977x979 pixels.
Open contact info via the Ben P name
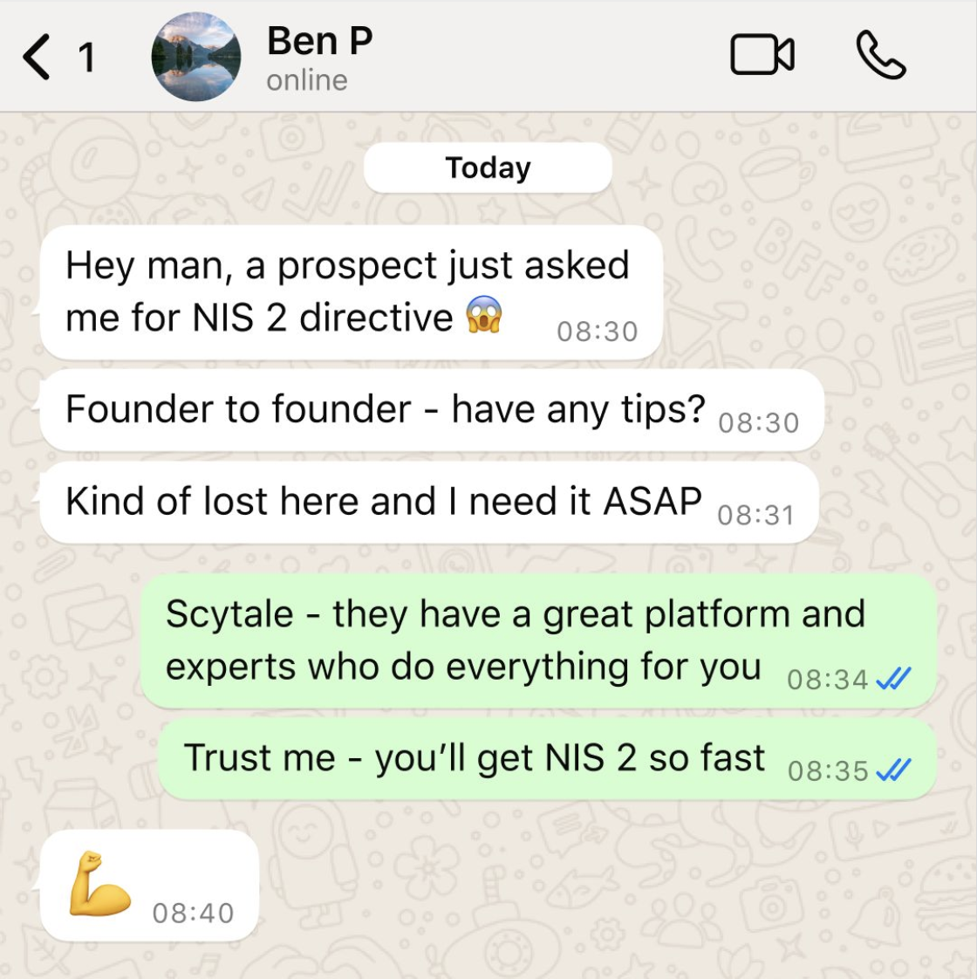(319, 41)
